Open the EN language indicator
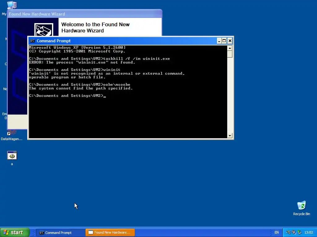This screenshot has width=317, height=237. pyautogui.click(x=276, y=233)
